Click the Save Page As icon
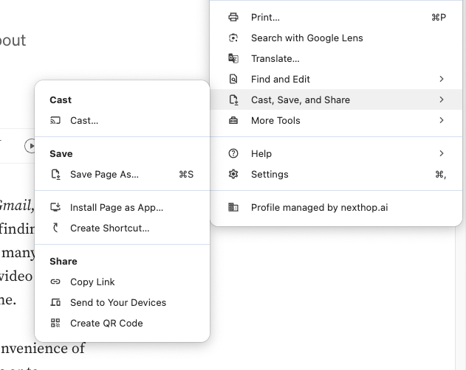This screenshot has width=466, height=370. [55, 175]
